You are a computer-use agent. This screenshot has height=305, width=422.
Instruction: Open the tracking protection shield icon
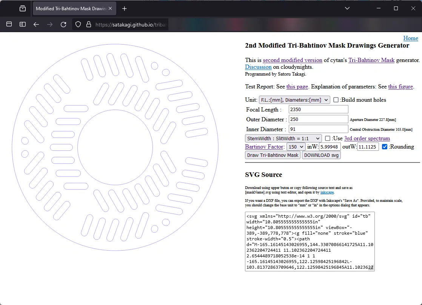(78, 25)
